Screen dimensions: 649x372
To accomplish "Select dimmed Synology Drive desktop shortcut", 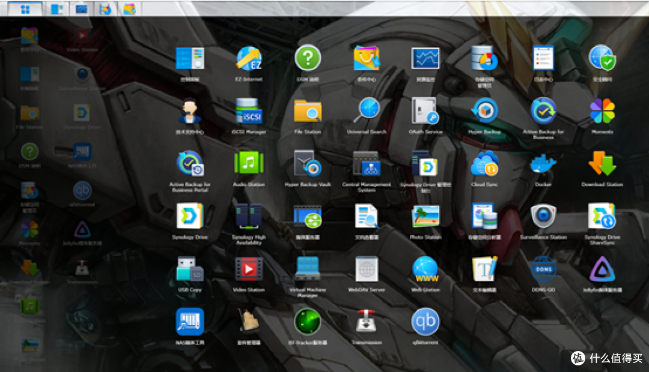I will coord(82,113).
